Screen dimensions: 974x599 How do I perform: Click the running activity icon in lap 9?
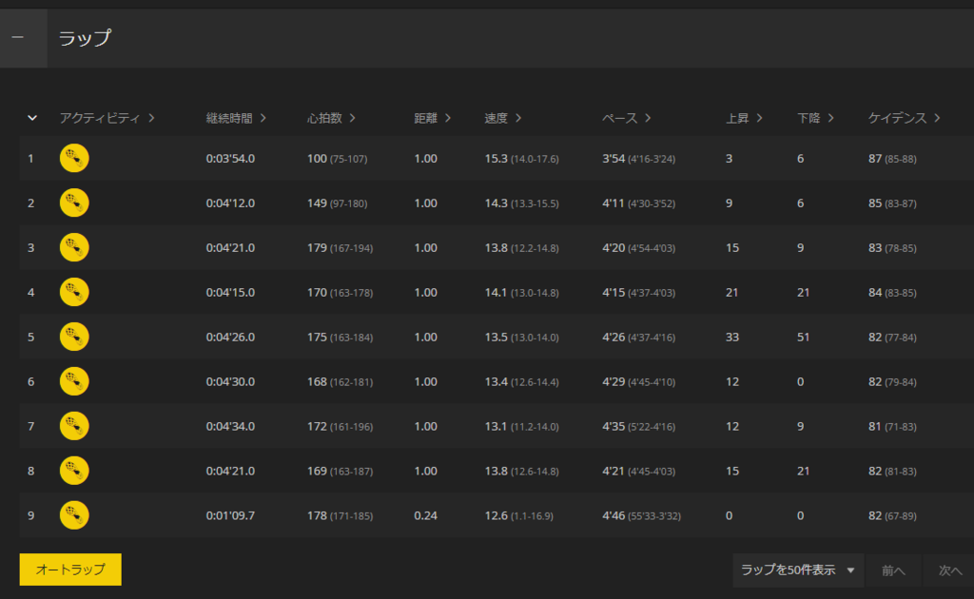point(74,516)
